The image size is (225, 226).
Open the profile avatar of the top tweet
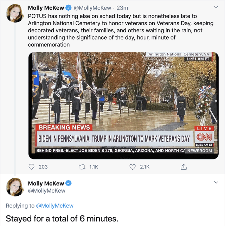click(15, 13)
